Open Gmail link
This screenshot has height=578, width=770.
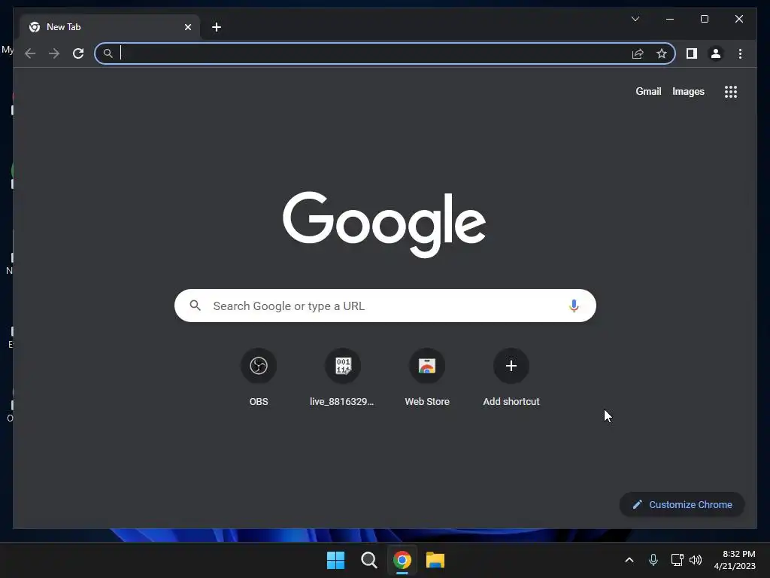648,91
